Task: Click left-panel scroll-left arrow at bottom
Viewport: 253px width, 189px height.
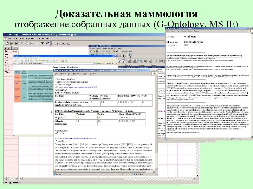Action: point(5,179)
